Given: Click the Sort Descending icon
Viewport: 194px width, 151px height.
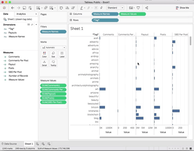Looking at the screenshot, I should pos(73,8).
